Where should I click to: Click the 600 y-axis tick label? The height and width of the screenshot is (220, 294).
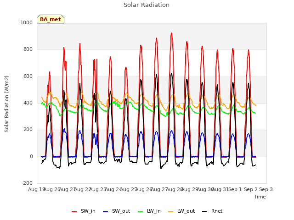pos(28,76)
